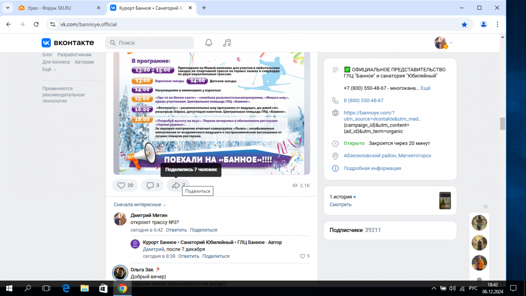Viewport: 526px width, 296px height.
Task: Open the notifications bell
Action: pos(209,43)
